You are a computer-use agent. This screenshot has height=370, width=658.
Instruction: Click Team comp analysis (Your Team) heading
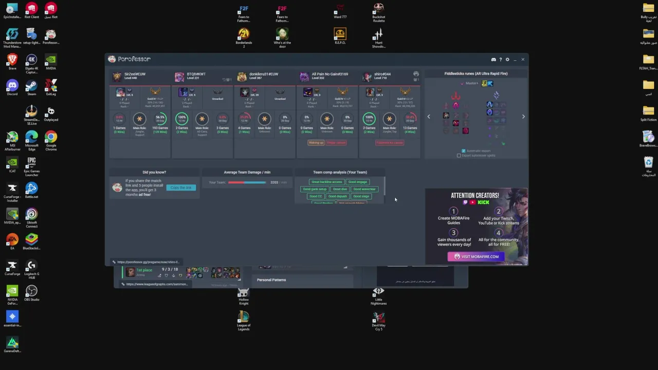click(340, 172)
